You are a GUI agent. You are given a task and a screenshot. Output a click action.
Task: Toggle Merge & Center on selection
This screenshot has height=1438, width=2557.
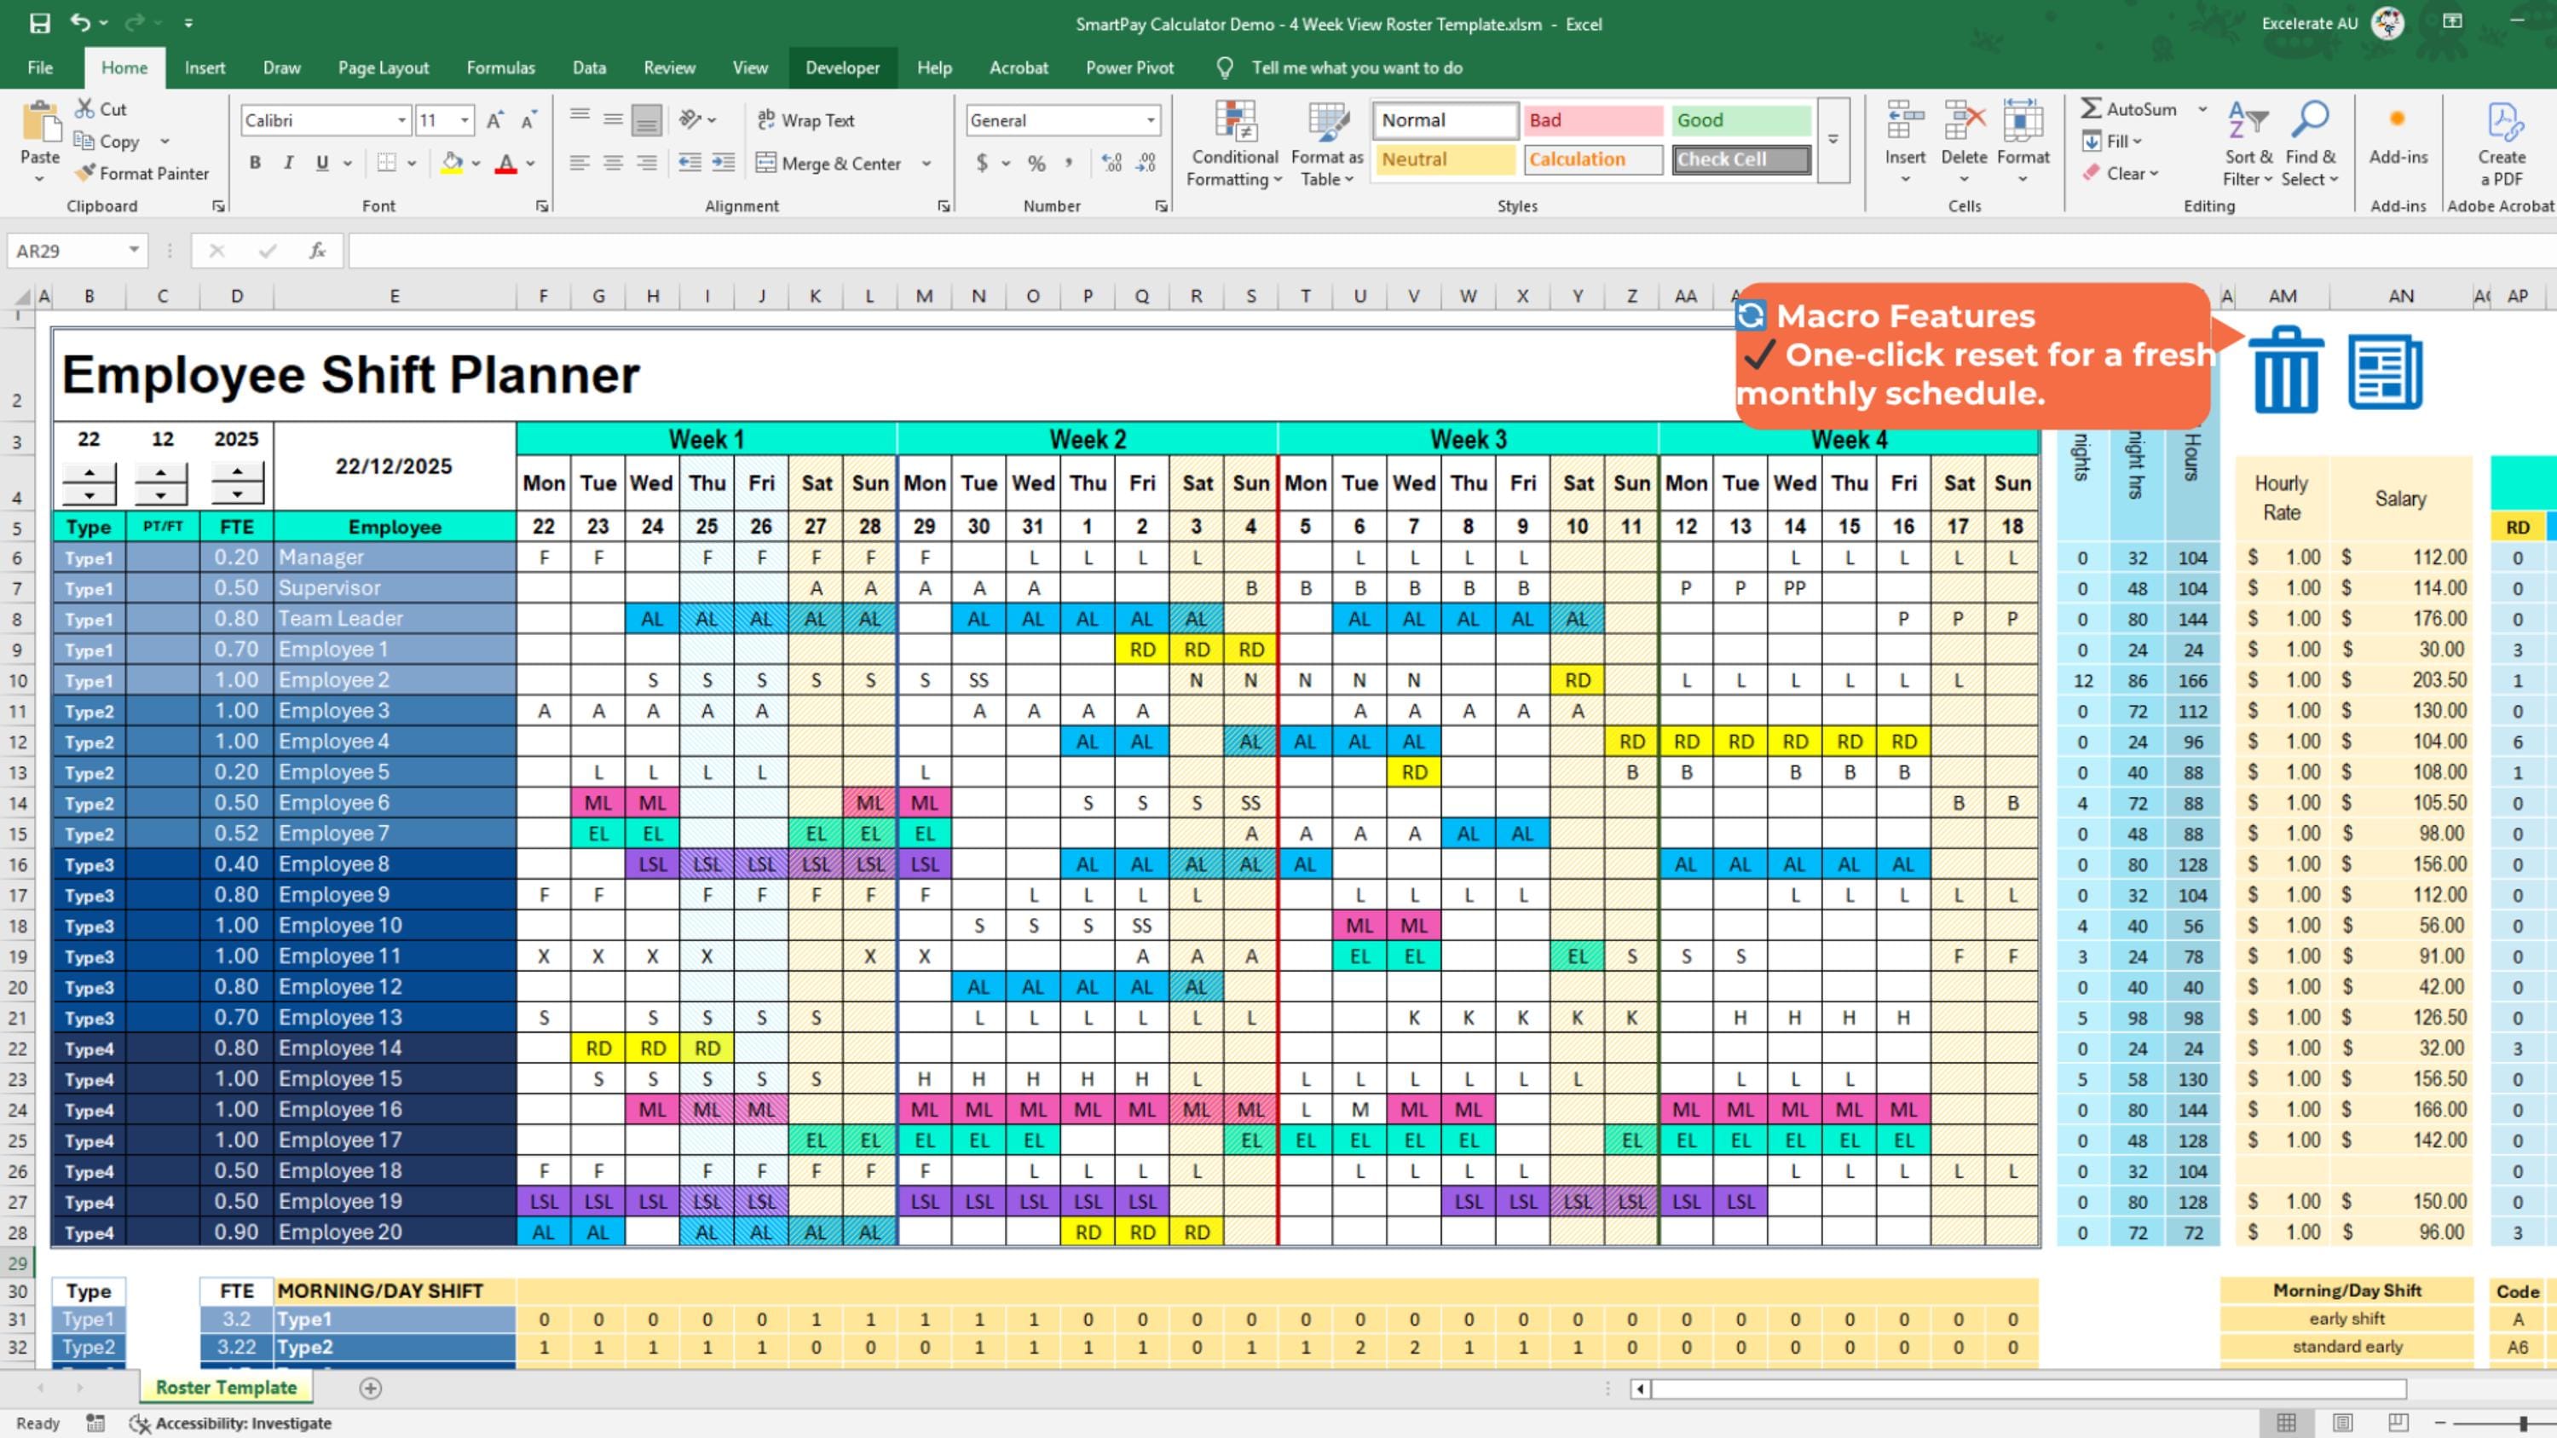[x=832, y=163]
